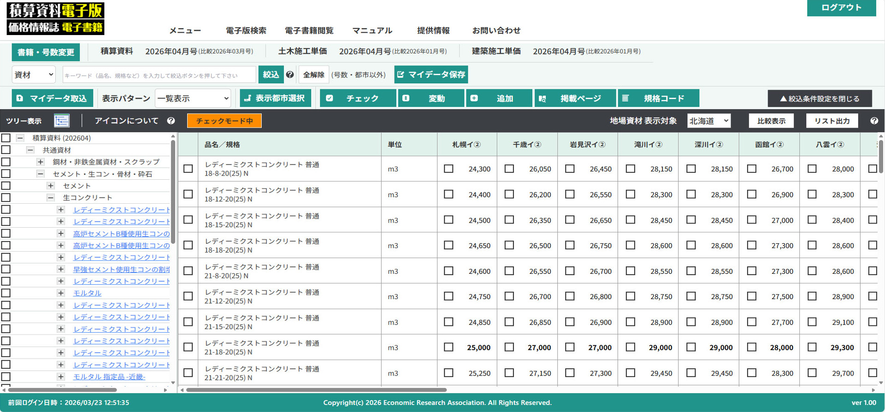Open the 表示パターン 一覧表示 dropdown
The image size is (885, 412).
(193, 99)
